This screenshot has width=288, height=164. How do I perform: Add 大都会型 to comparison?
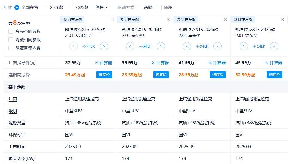(x=88, y=47)
